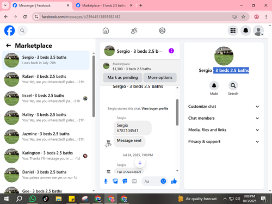The height and width of the screenshot is (204, 272).
Task: Open the Facebook logo home link
Action: click(x=9, y=30)
